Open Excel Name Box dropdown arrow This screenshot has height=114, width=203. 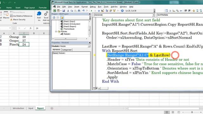click(x=10, y=28)
